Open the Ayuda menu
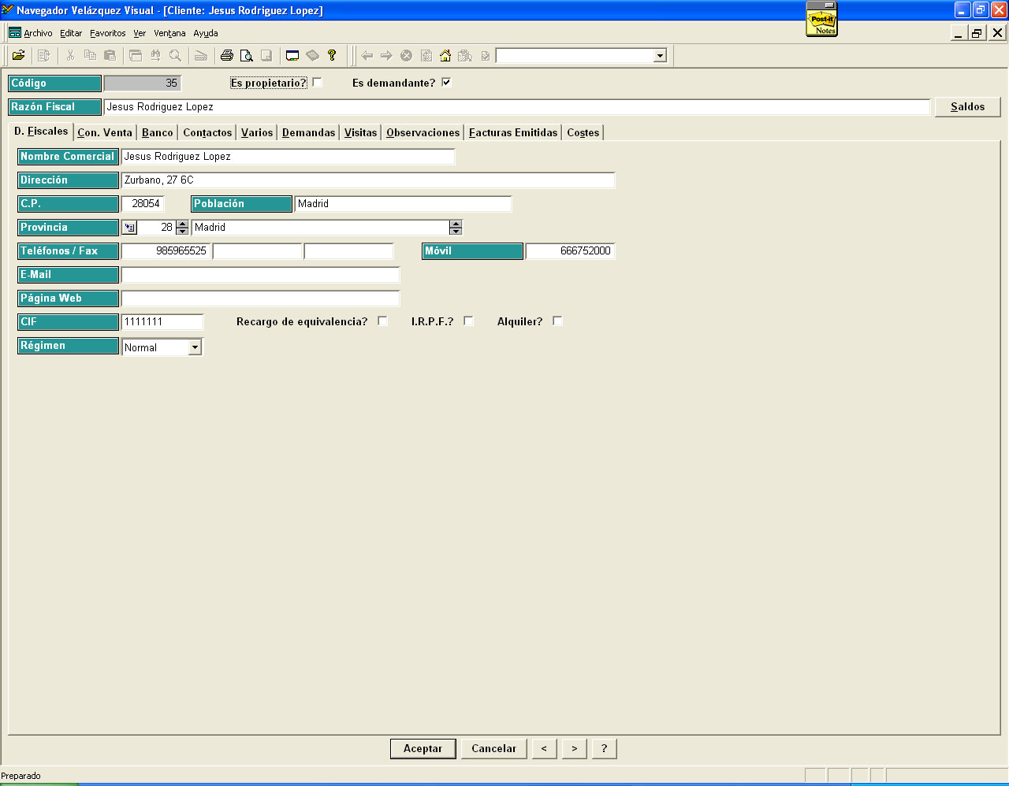 point(206,33)
